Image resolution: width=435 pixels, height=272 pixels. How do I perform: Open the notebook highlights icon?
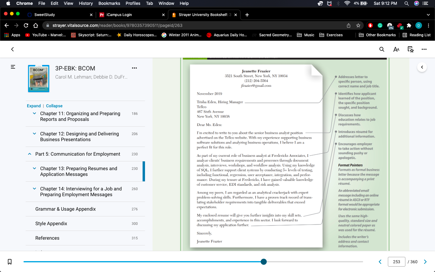click(x=411, y=49)
